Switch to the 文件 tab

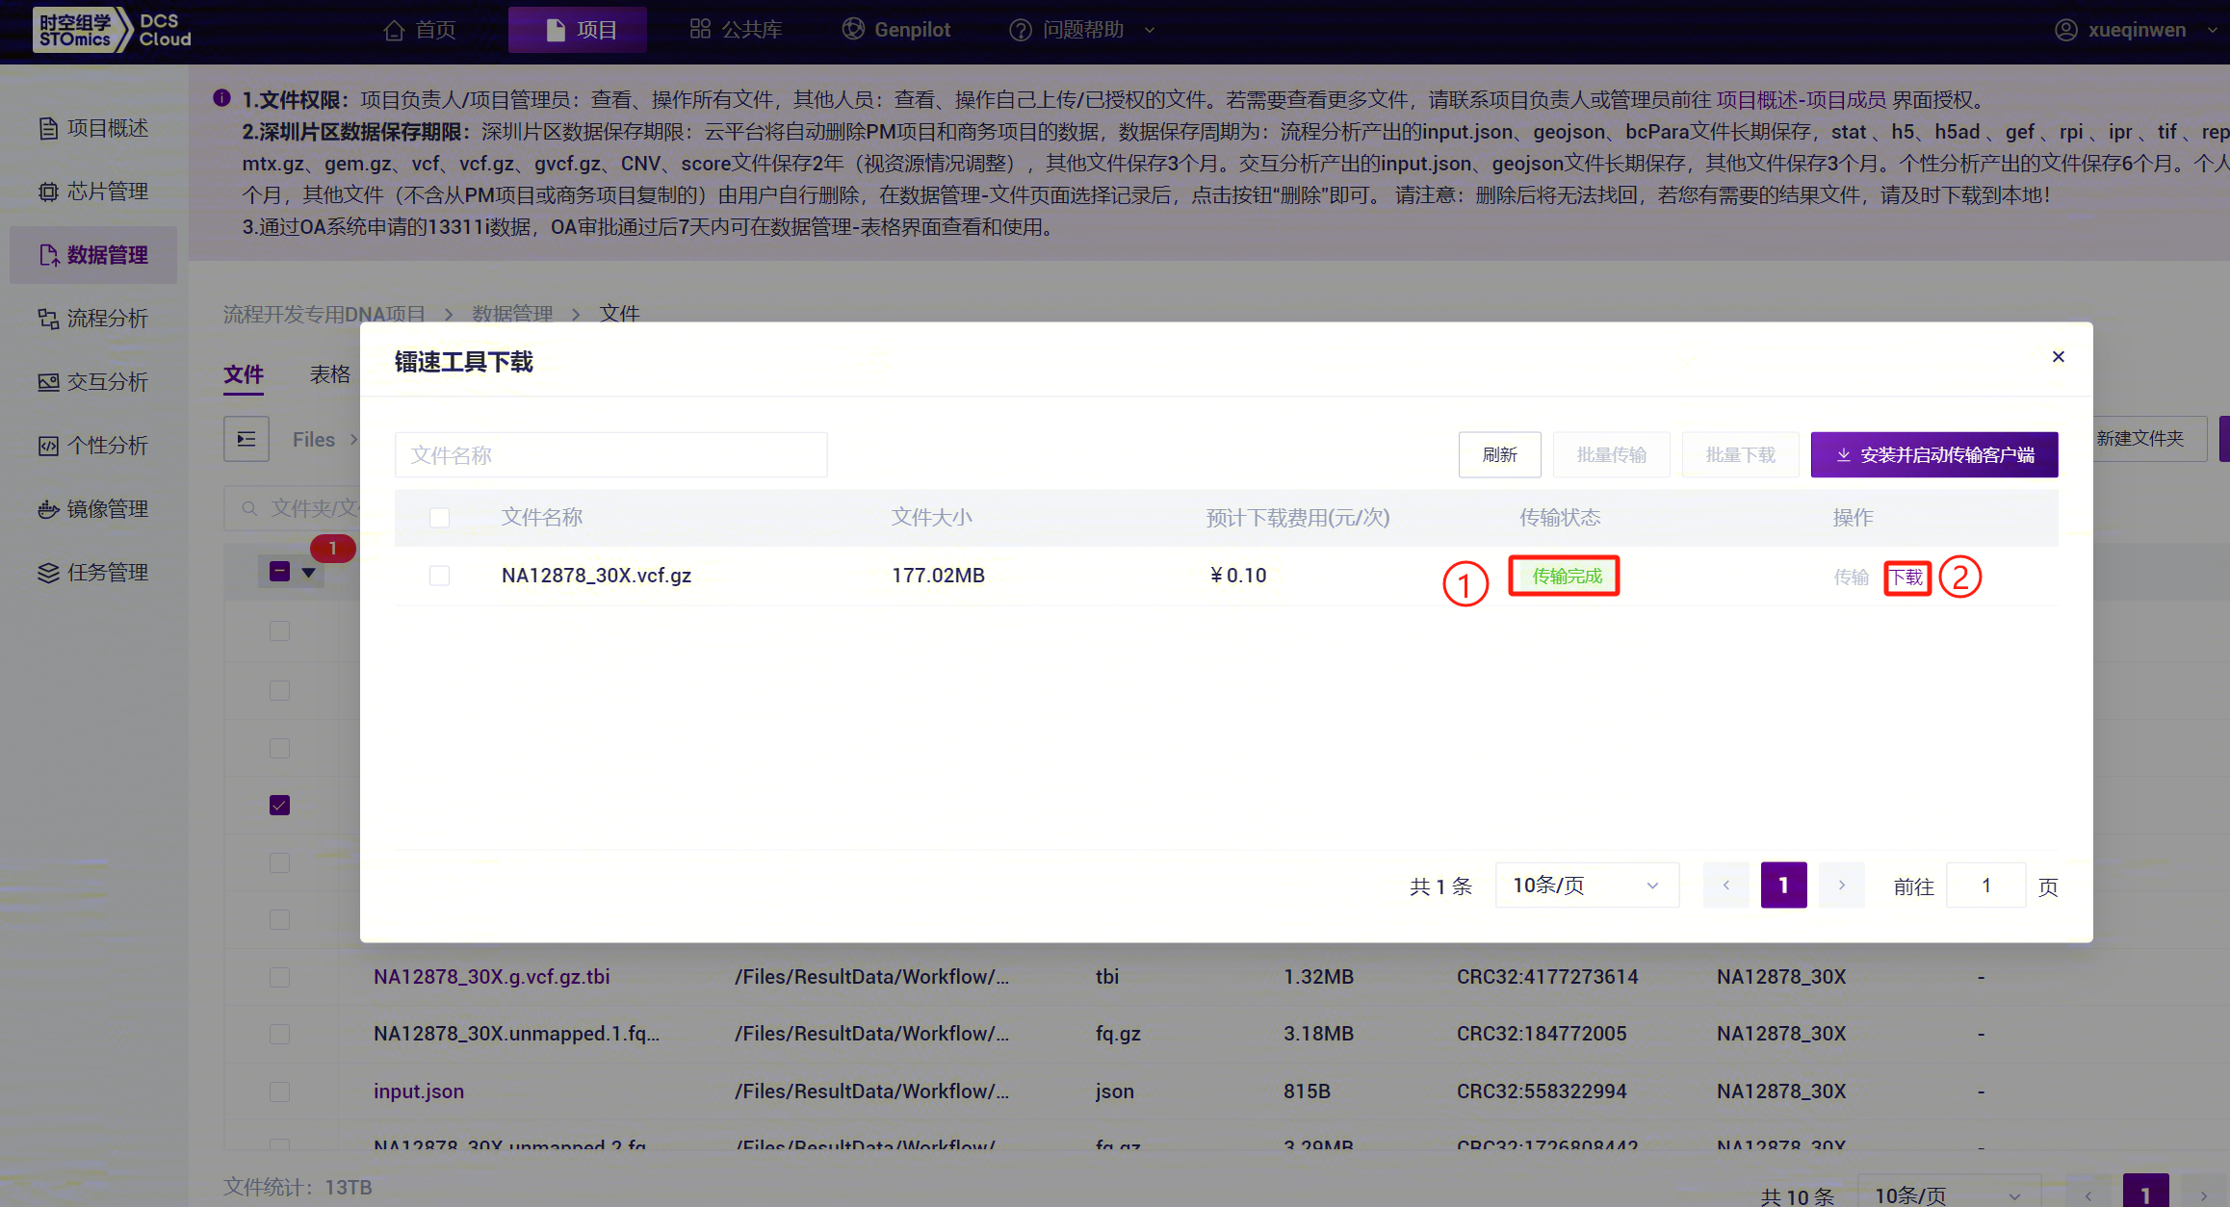(x=244, y=374)
